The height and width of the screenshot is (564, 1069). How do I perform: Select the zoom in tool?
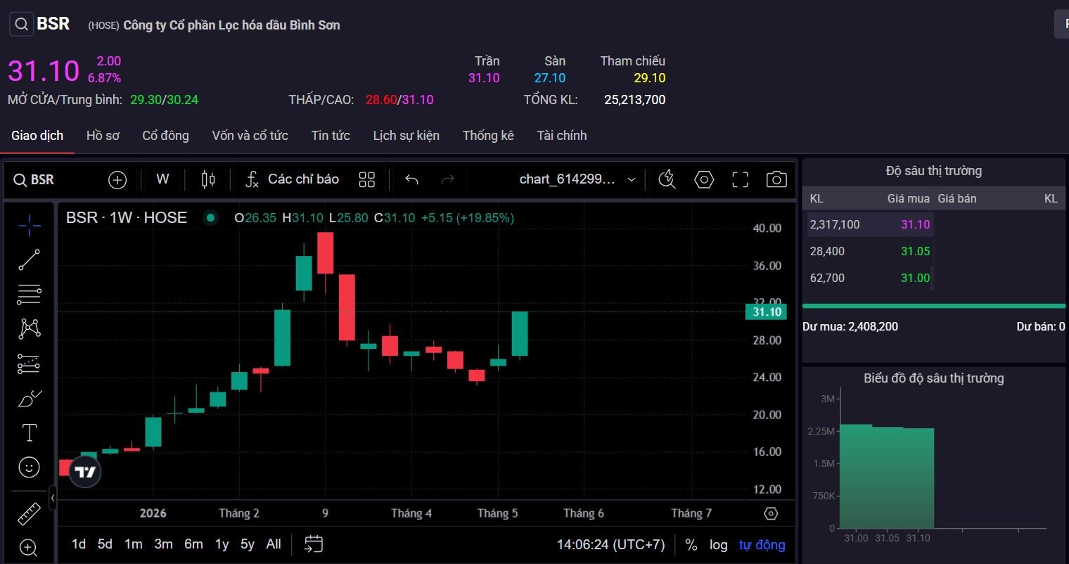pos(29,547)
